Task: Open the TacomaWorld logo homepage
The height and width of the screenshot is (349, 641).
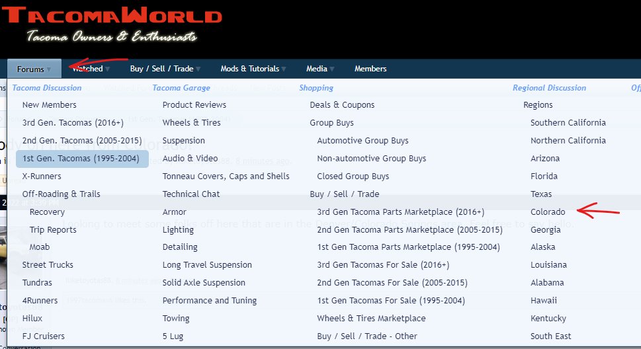Action: coord(112,24)
